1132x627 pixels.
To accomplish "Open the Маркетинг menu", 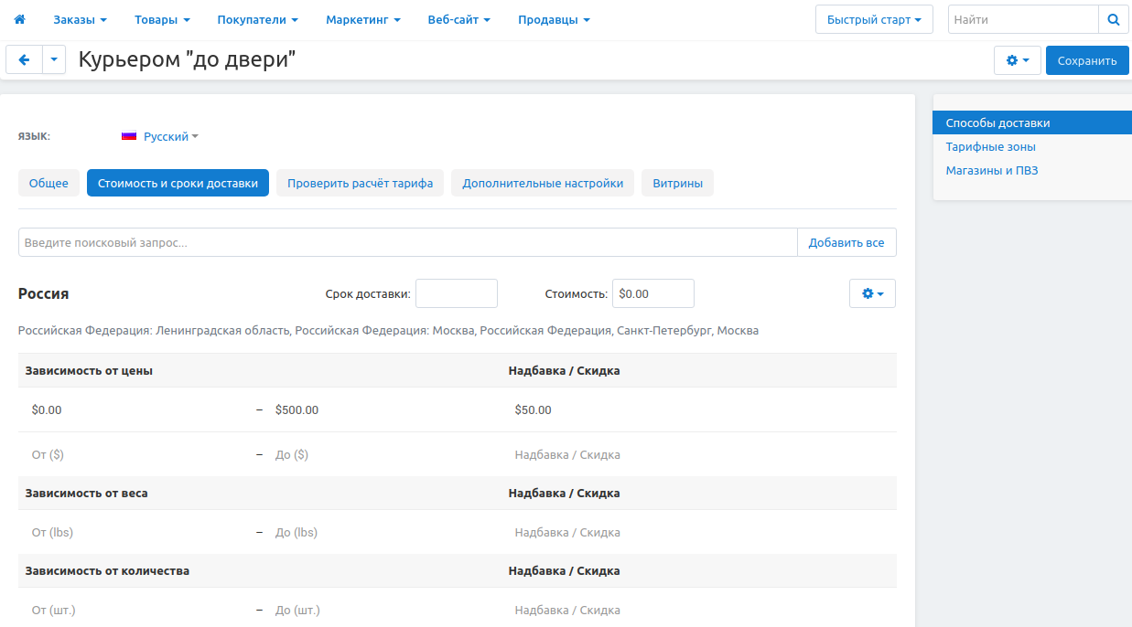I will tap(362, 19).
